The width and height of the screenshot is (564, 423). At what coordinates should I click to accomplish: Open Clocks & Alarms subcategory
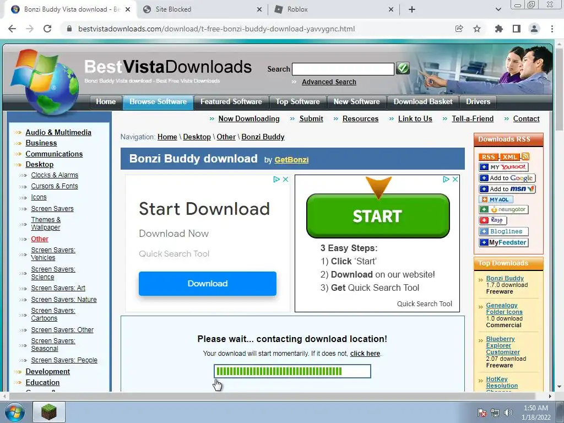[55, 175]
